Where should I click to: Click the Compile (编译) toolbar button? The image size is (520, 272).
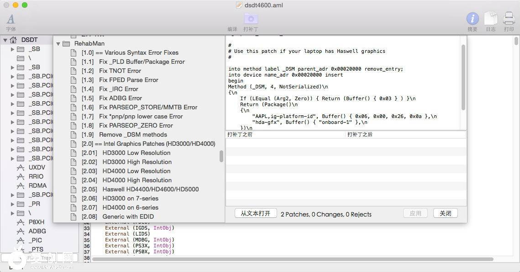232,29
